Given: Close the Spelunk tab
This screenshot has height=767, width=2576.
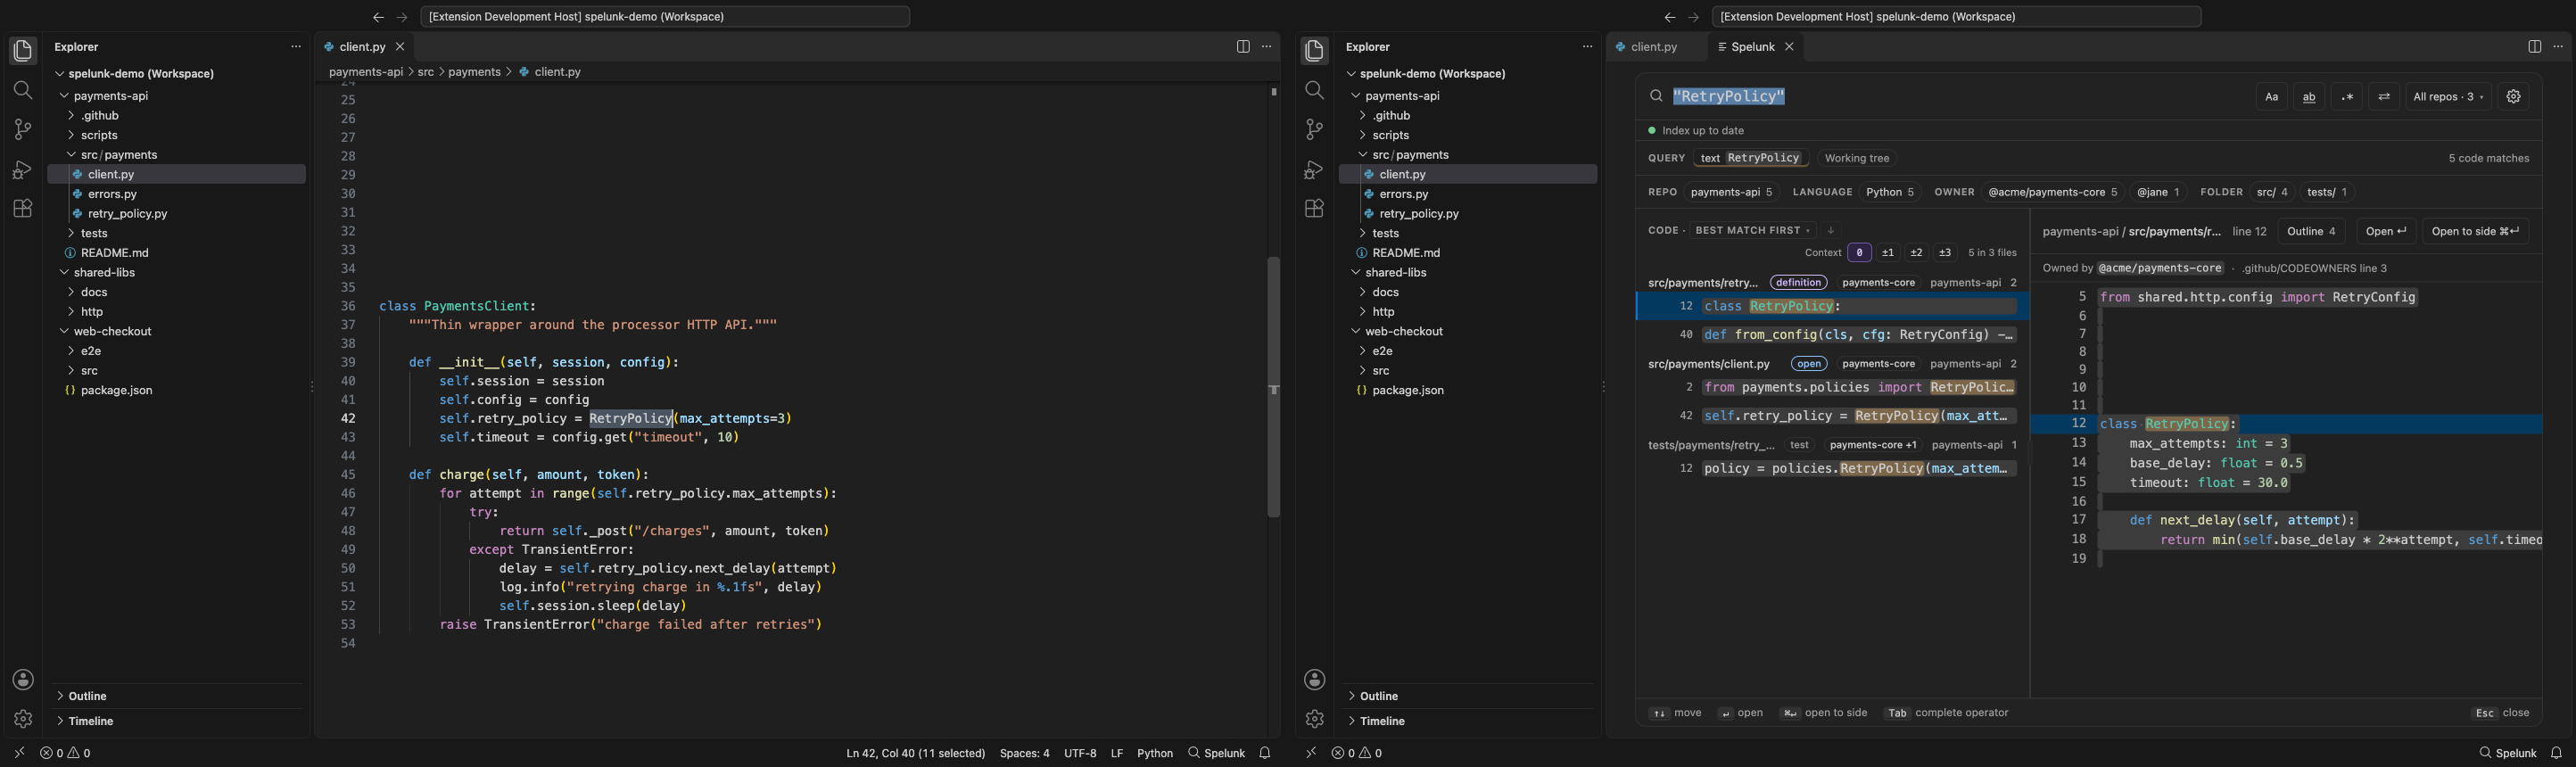Looking at the screenshot, I should (x=1789, y=47).
